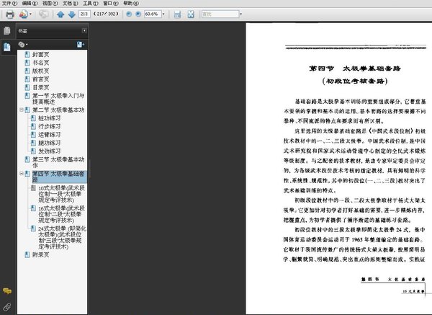Open the find field dropdown arrow
Image resolution: width=432 pixels, height=315 pixels.
point(240,14)
